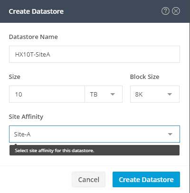Click the Site Affinity label
Image resolution: width=190 pixels, height=193 pixels.
click(26, 117)
